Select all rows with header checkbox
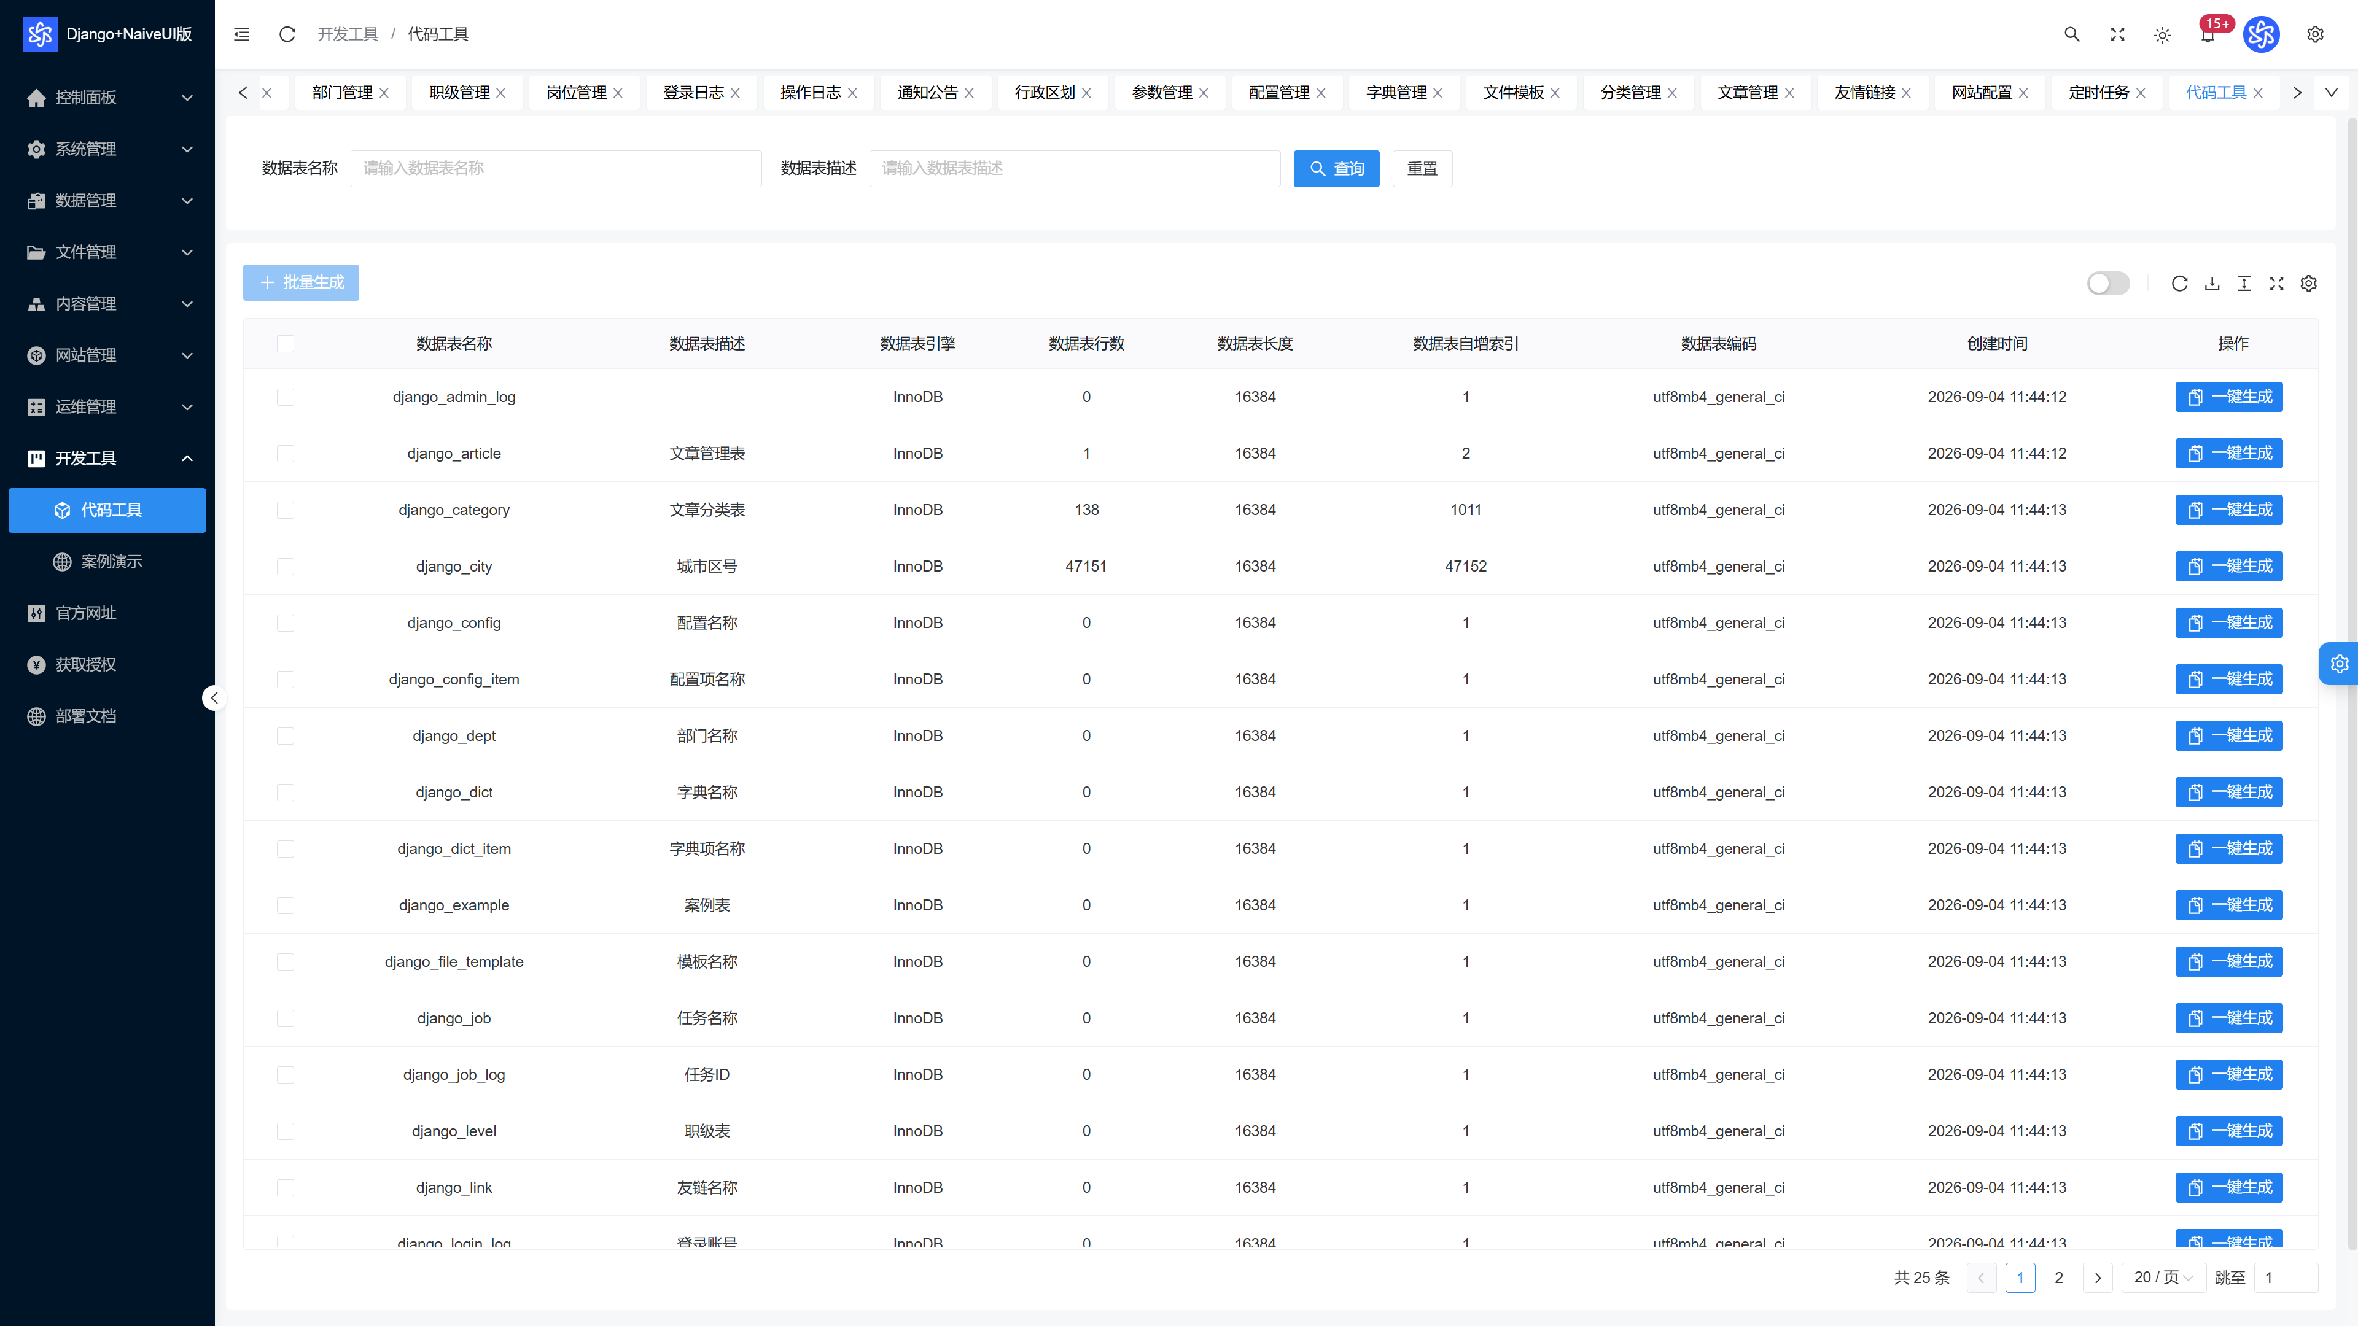The height and width of the screenshot is (1326, 2358). tap(286, 343)
